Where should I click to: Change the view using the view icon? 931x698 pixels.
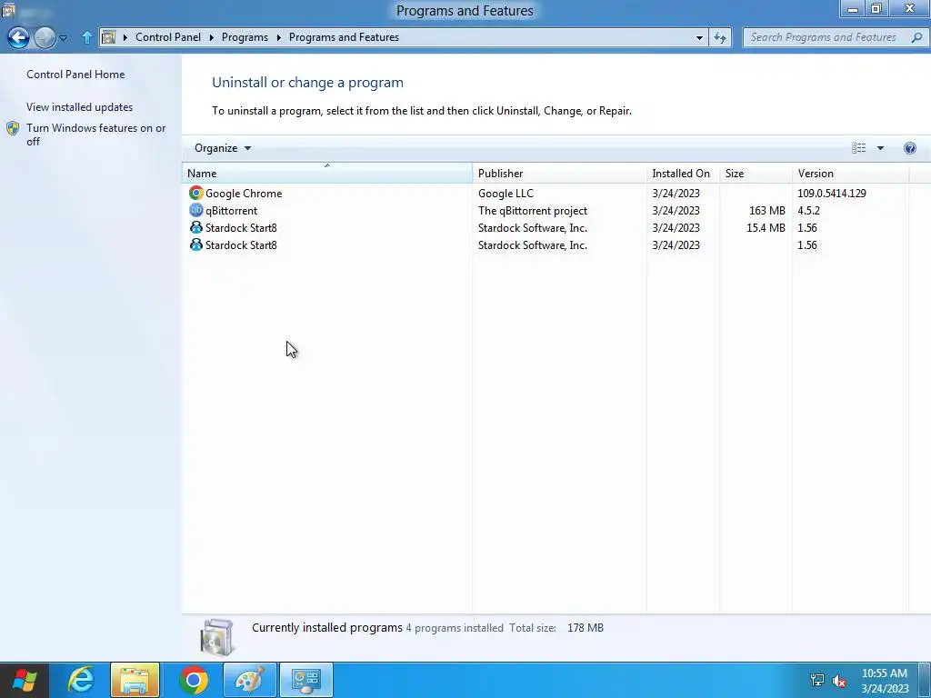coord(858,148)
